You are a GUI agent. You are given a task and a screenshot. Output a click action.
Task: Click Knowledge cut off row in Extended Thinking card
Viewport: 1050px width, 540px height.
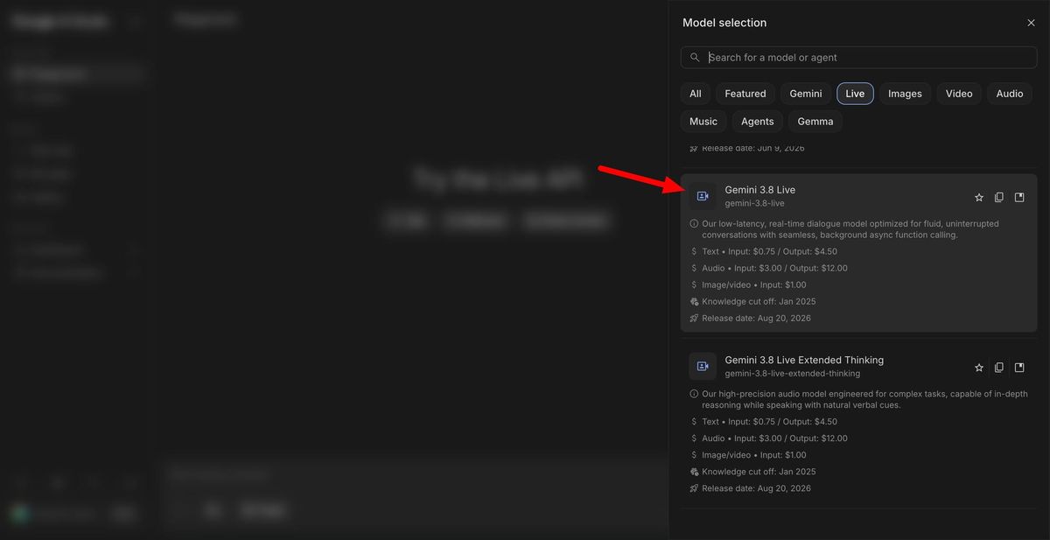[x=752, y=471]
